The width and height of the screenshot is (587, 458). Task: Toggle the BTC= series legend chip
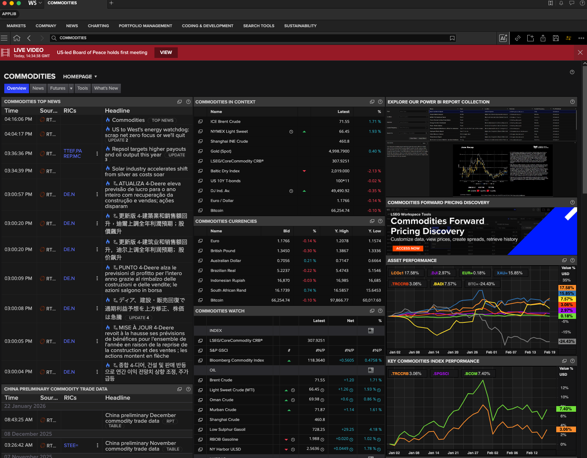tap(481, 284)
